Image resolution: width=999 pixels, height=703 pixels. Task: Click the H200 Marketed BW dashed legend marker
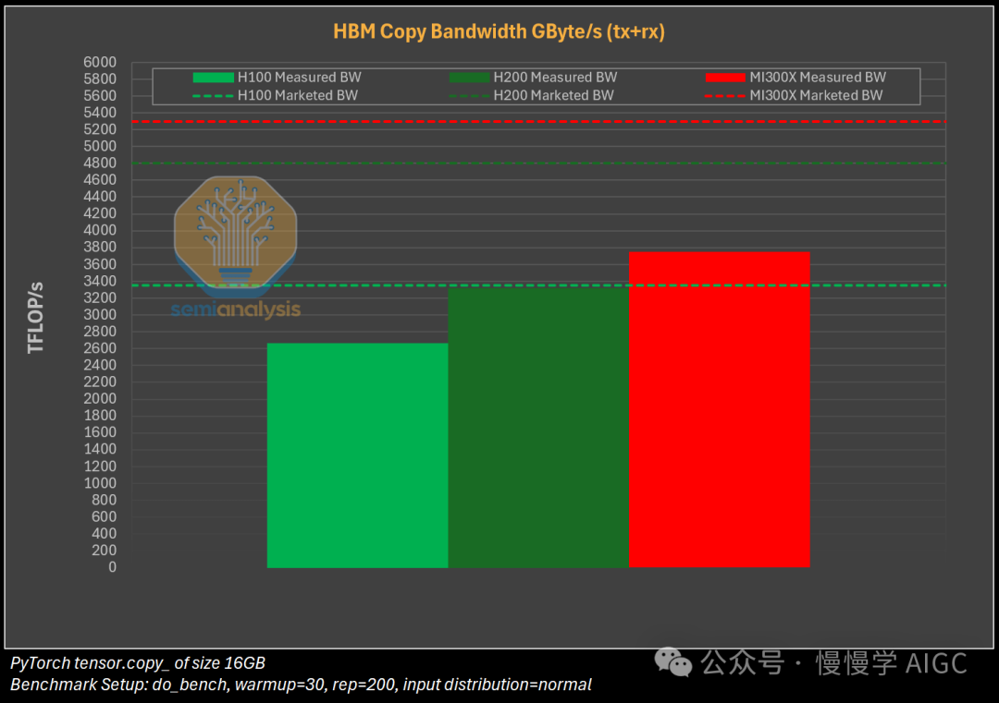point(470,95)
